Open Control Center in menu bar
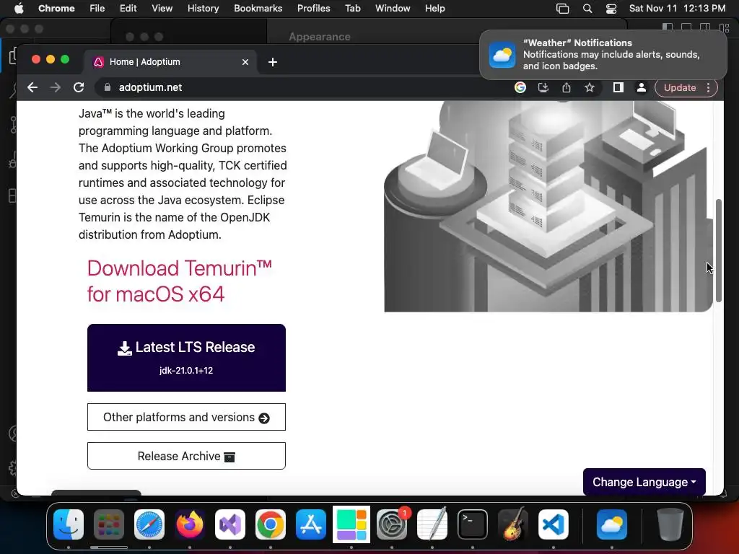739x554 pixels. (611, 9)
